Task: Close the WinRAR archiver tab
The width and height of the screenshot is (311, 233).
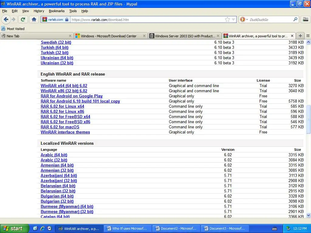Action: (292, 36)
